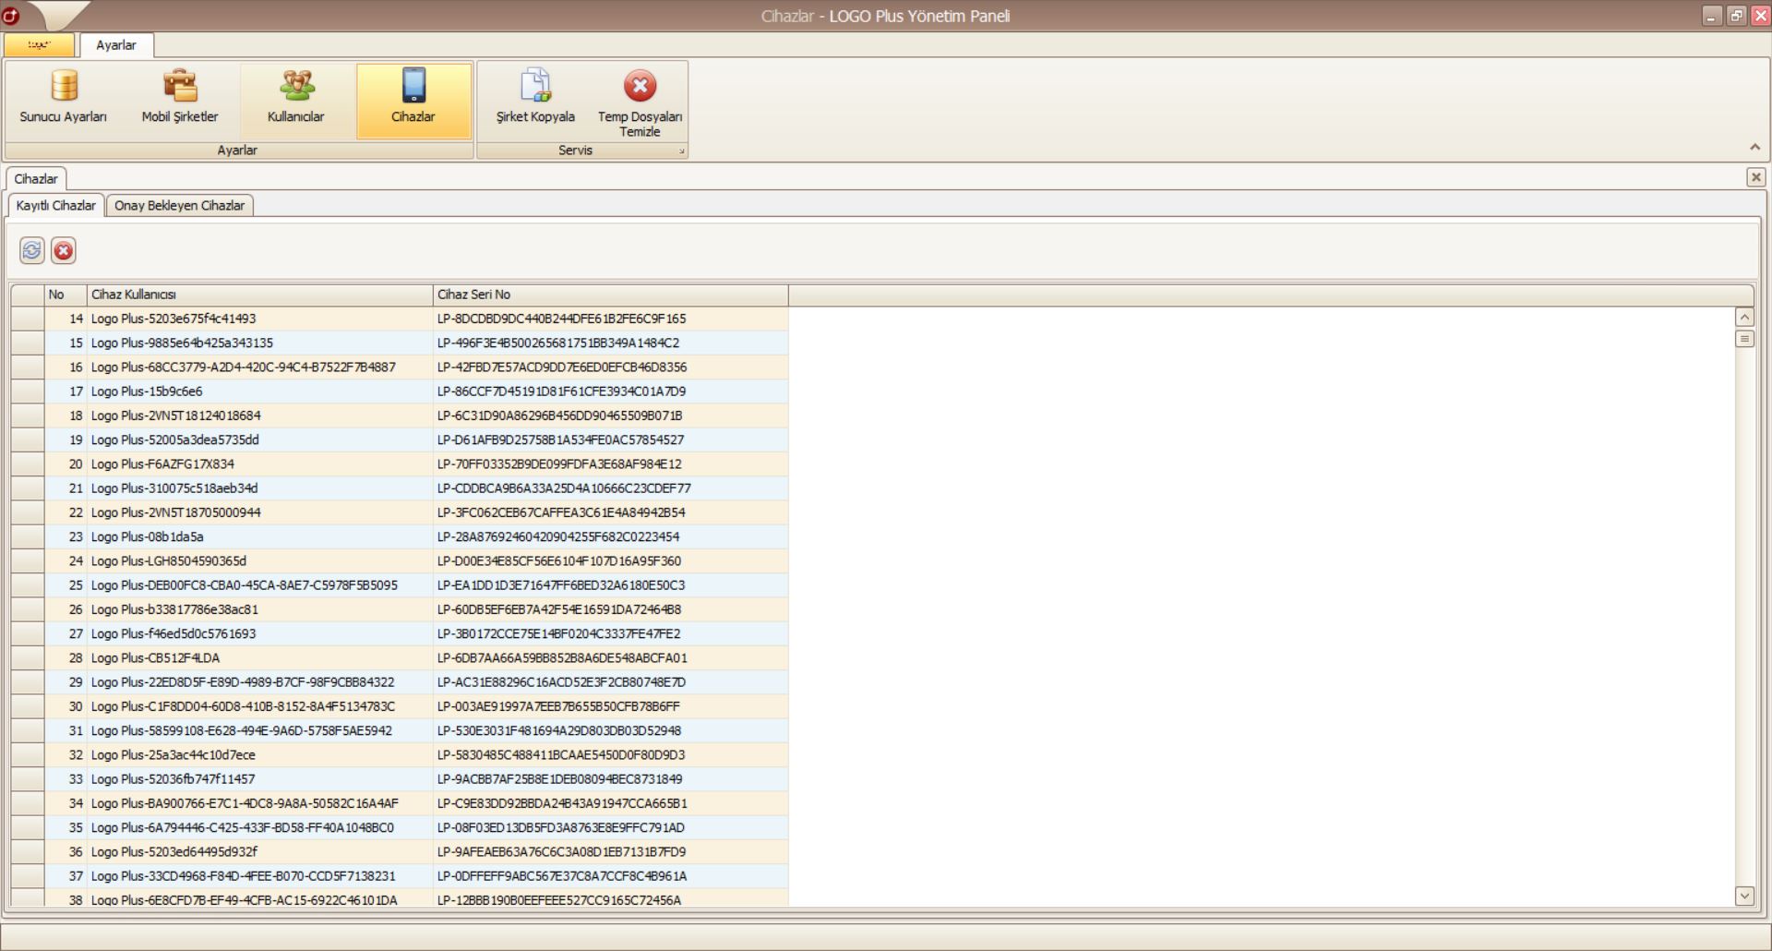Click the row selector for device 14

tap(28, 319)
